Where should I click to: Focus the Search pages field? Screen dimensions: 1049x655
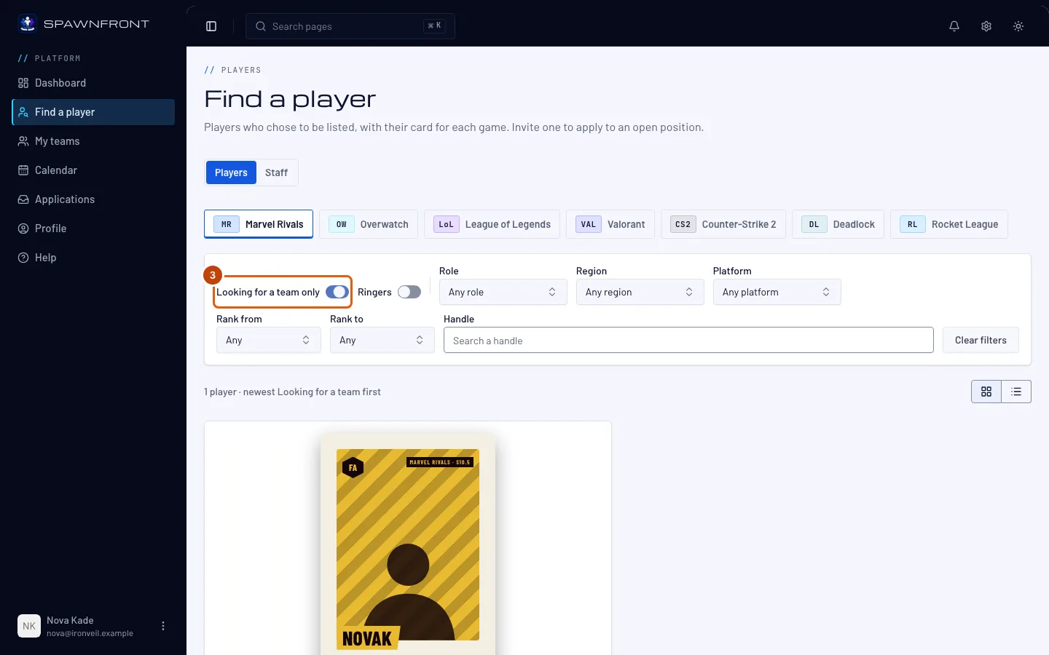[x=350, y=26]
